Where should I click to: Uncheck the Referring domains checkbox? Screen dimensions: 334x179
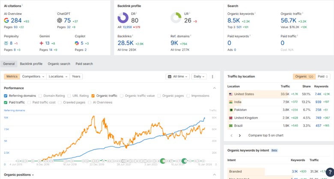(6, 96)
